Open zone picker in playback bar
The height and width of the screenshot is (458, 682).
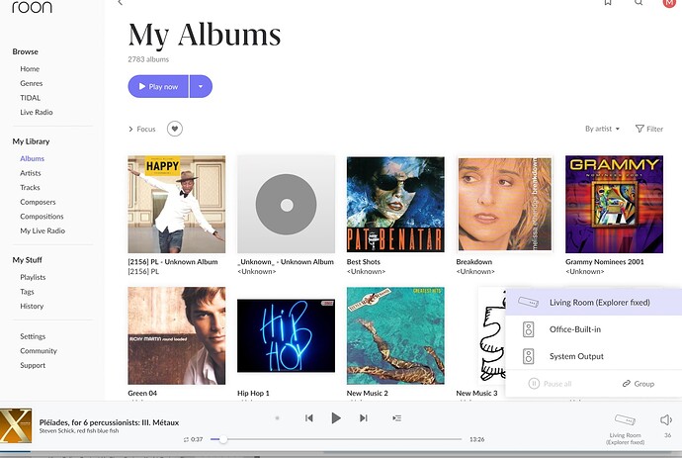[x=625, y=429]
